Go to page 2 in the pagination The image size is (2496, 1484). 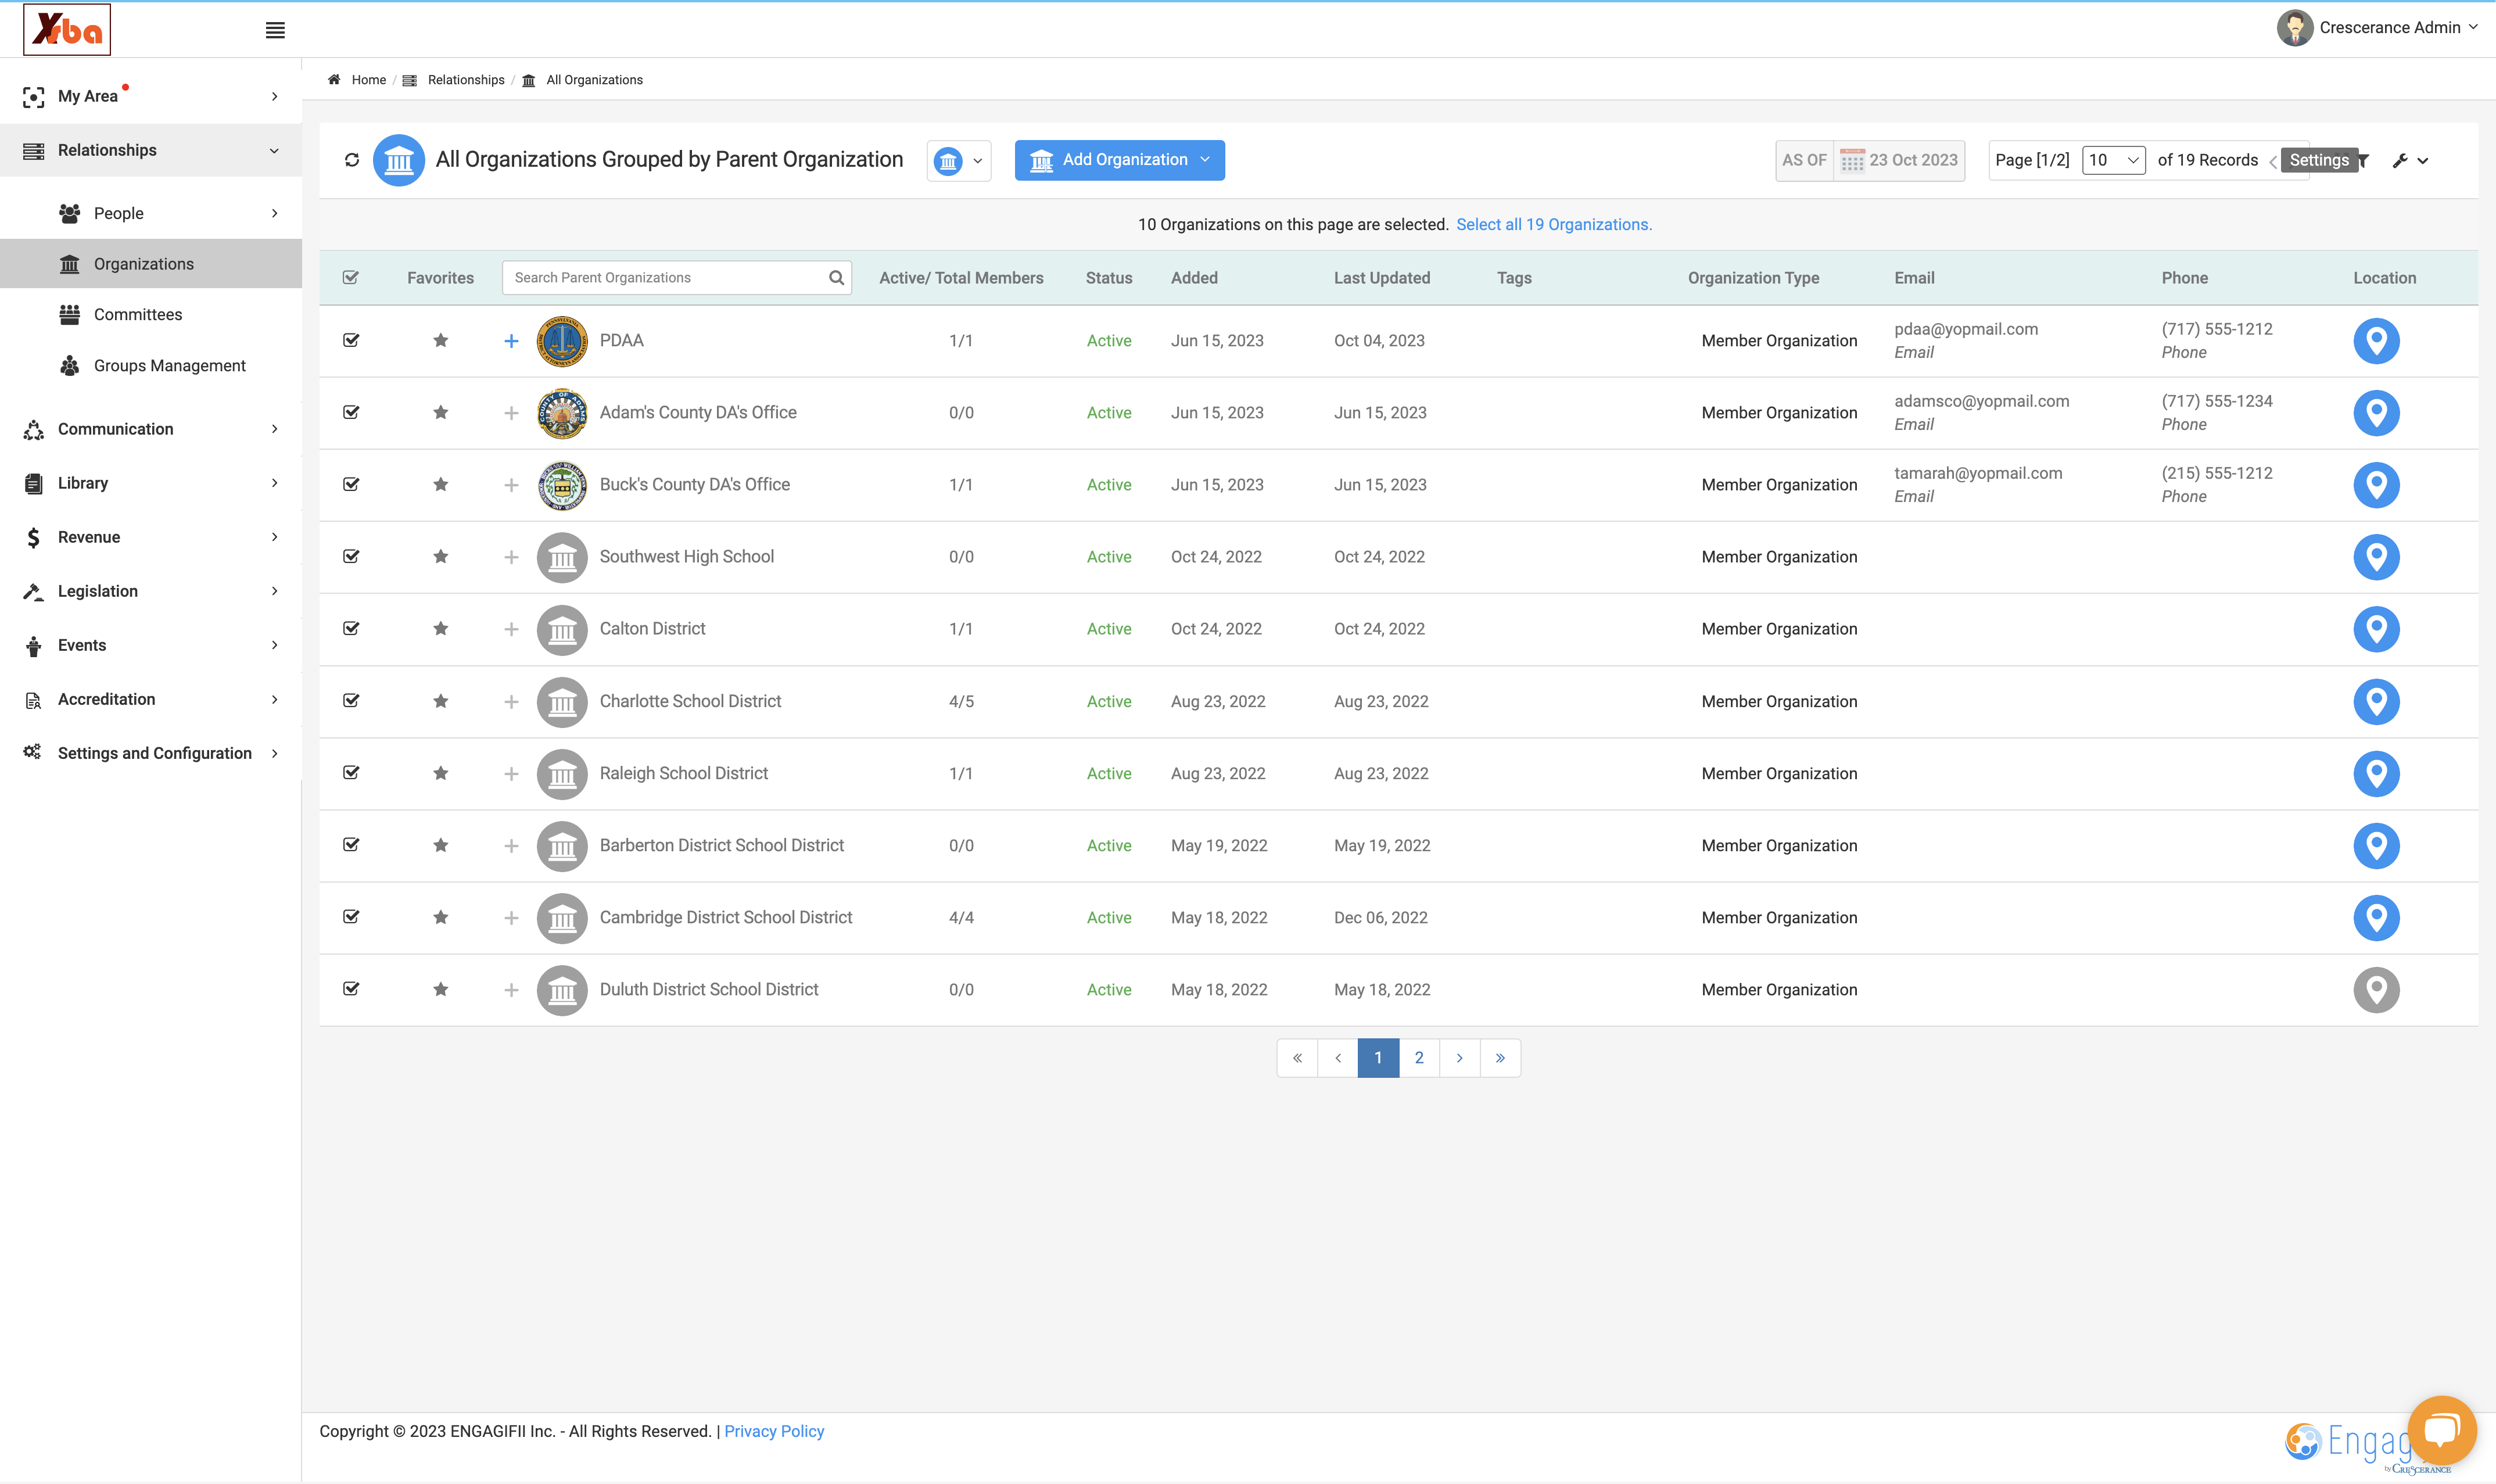click(1418, 1058)
